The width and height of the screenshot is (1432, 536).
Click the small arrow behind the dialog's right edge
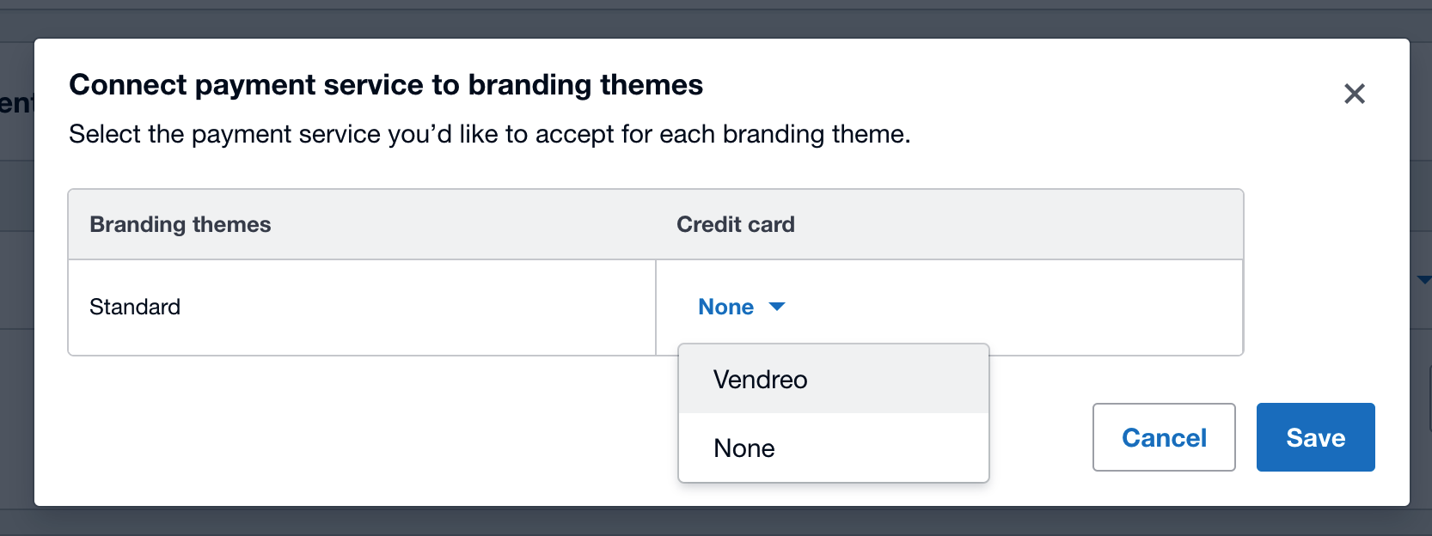[1423, 279]
